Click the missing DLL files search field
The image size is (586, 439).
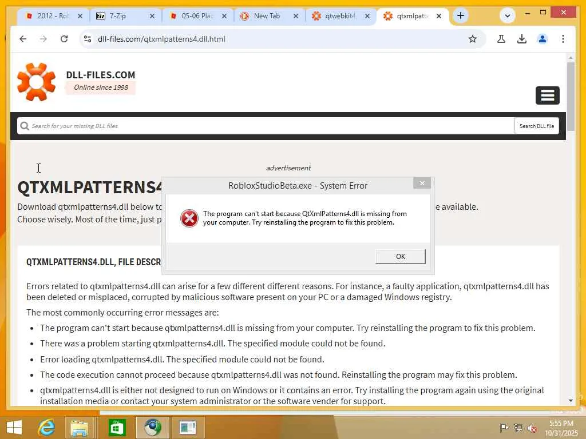pos(266,126)
